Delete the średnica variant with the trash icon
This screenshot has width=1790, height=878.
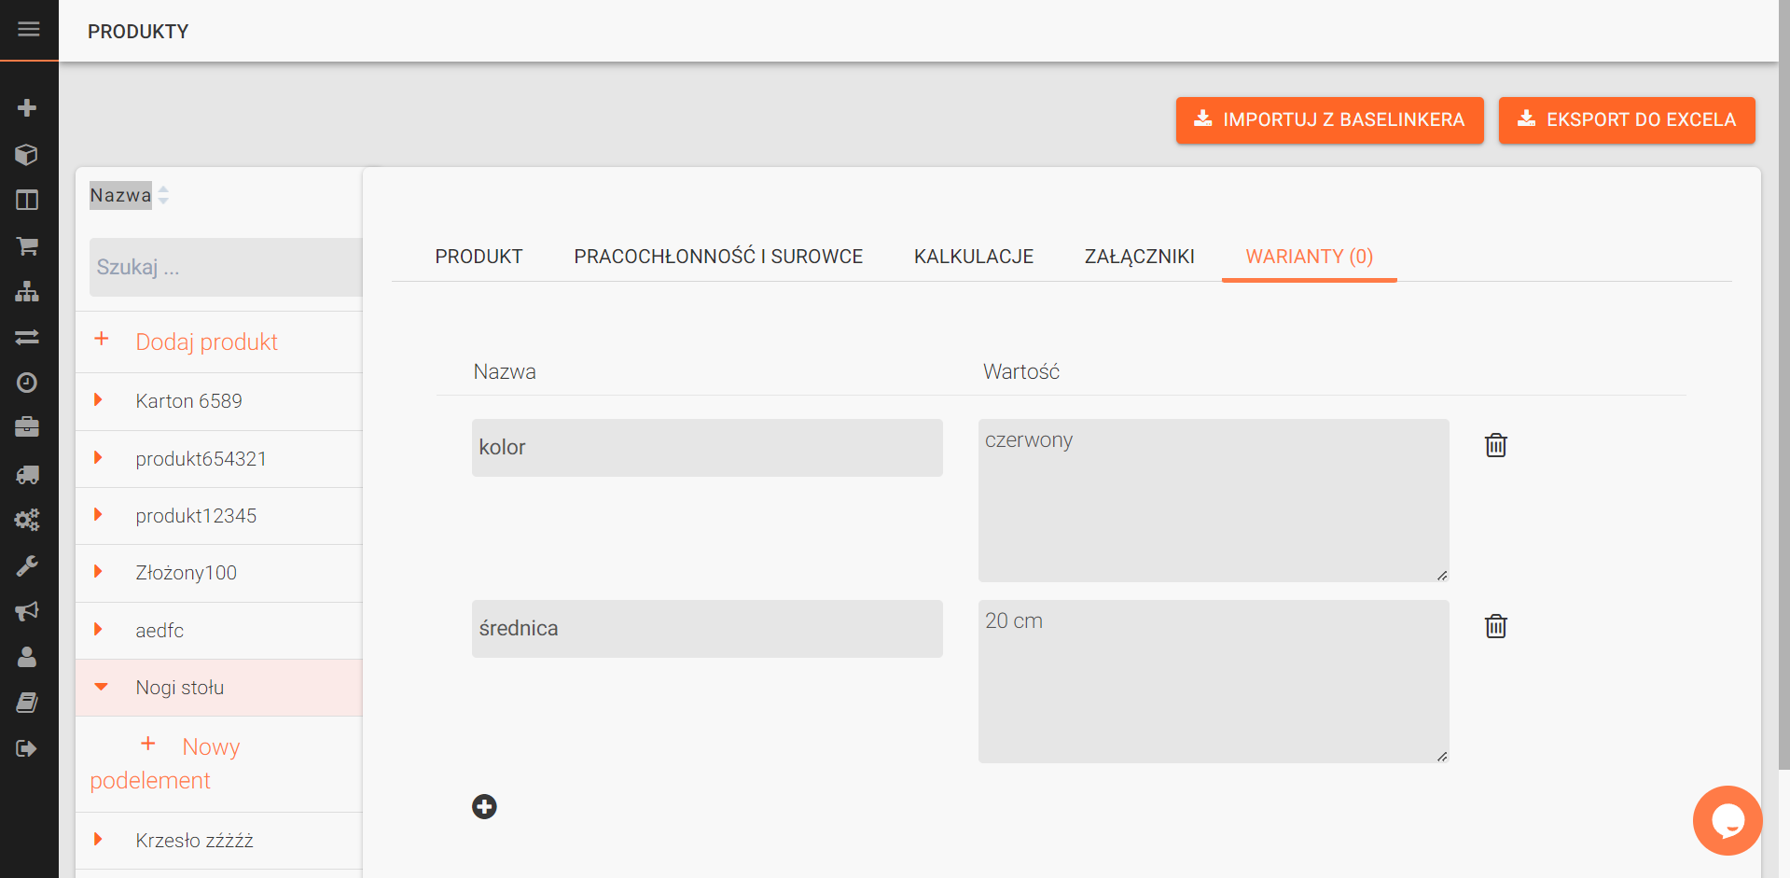pos(1495,626)
